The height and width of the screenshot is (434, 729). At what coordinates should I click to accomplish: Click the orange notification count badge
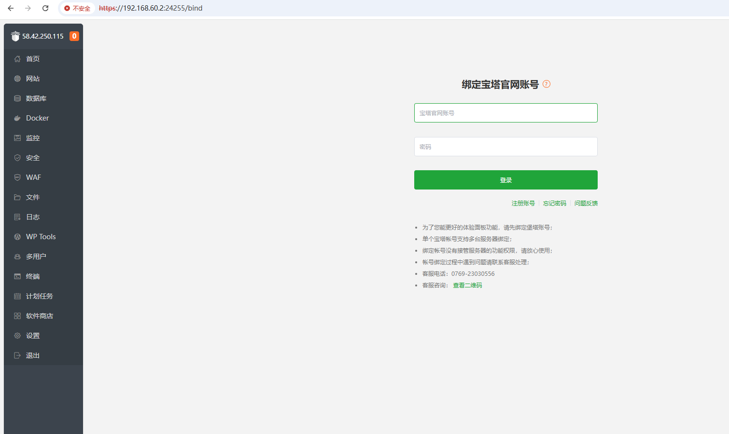[74, 36]
